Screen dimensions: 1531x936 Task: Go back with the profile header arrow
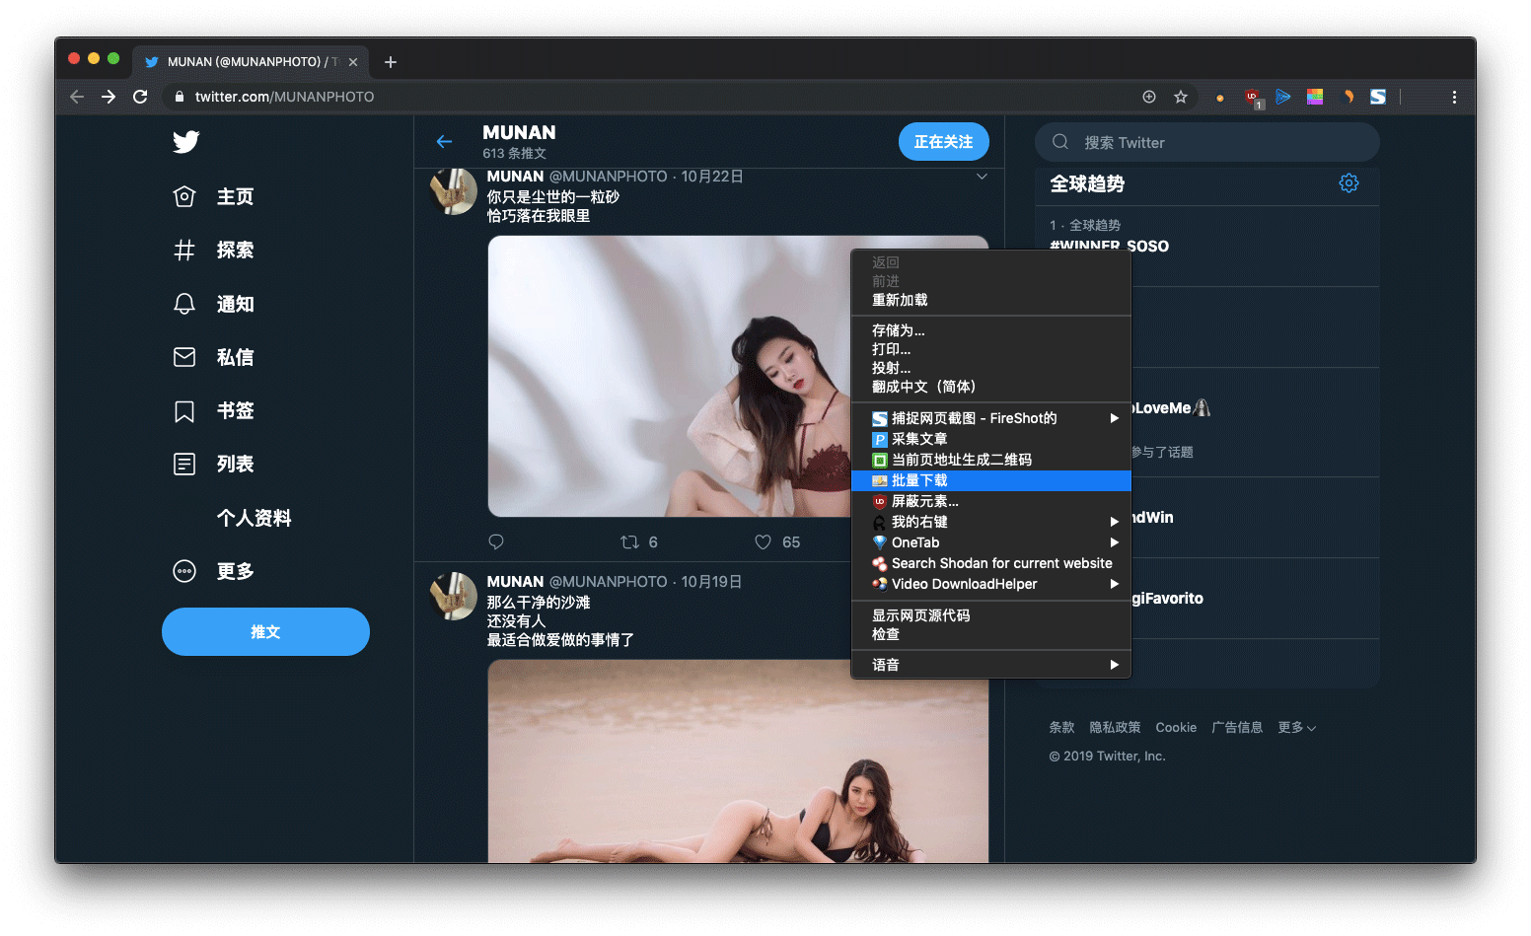tap(445, 142)
